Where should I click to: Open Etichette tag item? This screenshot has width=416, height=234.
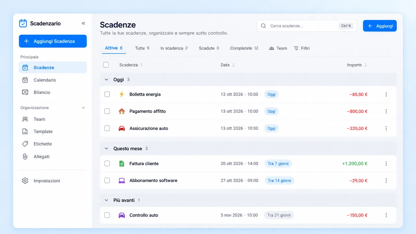[53, 144]
